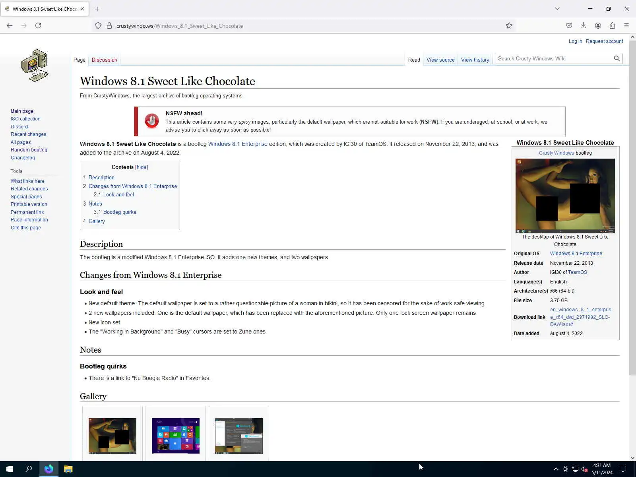The image size is (636, 477).
Task: Select the Read tab
Action: point(414,60)
